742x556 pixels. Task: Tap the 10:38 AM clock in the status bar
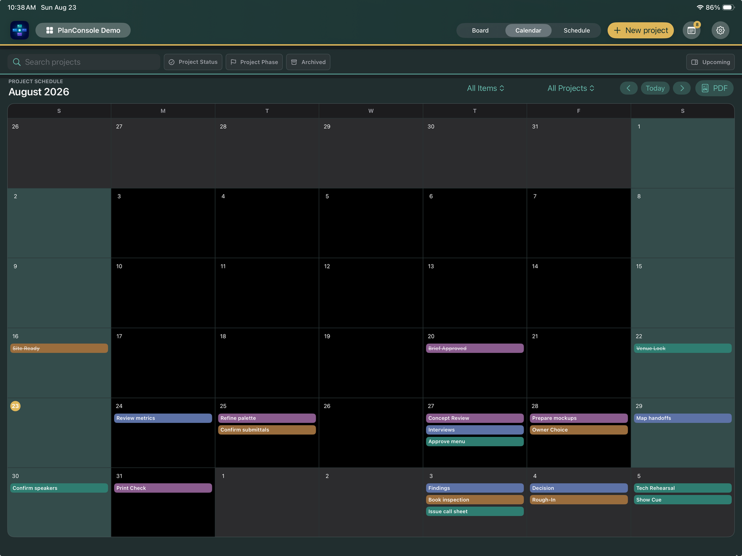(21, 7)
